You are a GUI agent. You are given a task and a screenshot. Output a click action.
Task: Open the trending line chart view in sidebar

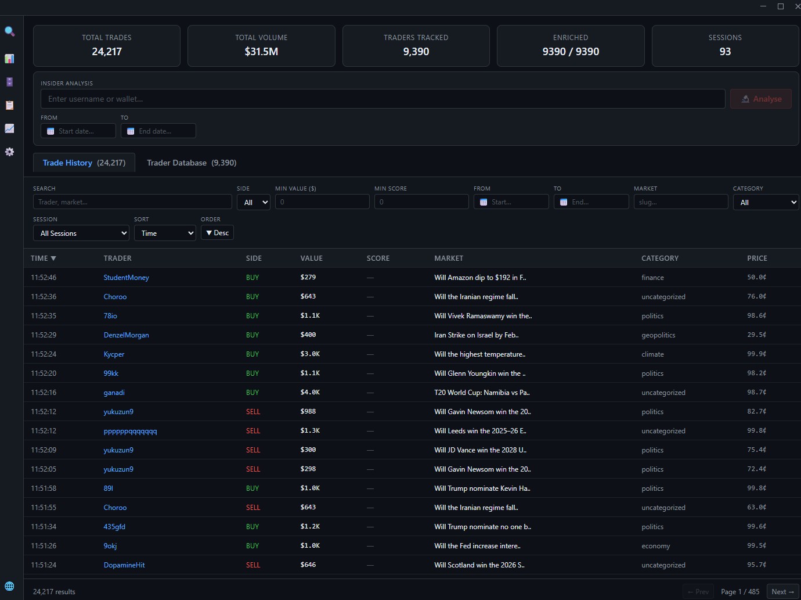click(9, 128)
